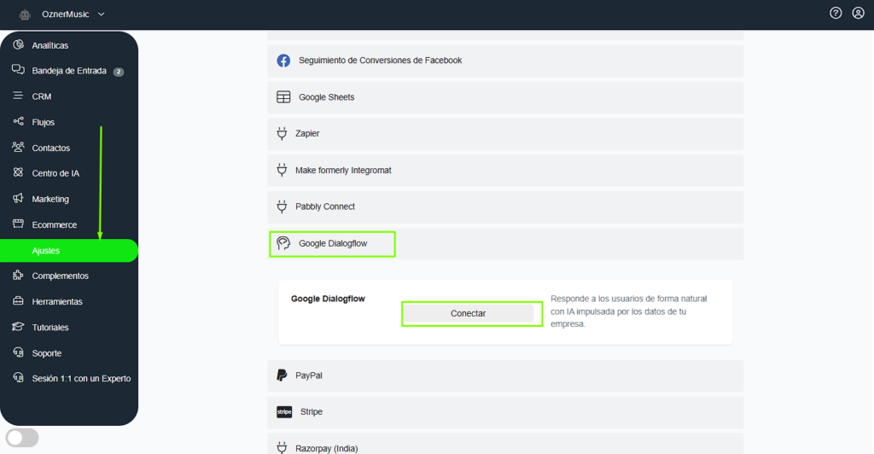
Task: Click the Facebook logo icon
Action: click(x=283, y=61)
